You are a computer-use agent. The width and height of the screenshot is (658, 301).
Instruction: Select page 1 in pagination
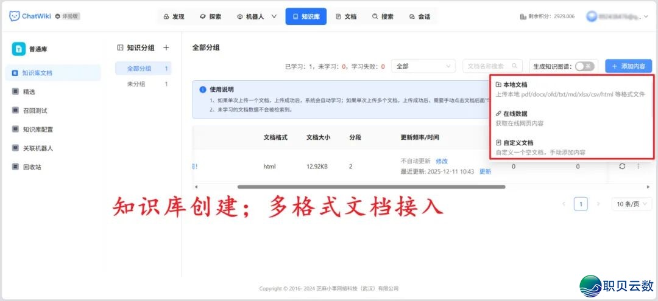(581, 204)
